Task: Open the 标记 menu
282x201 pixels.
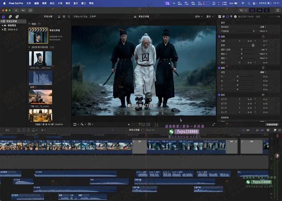Action: point(52,3)
